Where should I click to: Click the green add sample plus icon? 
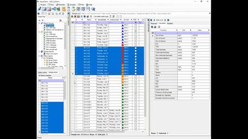coord(72,16)
